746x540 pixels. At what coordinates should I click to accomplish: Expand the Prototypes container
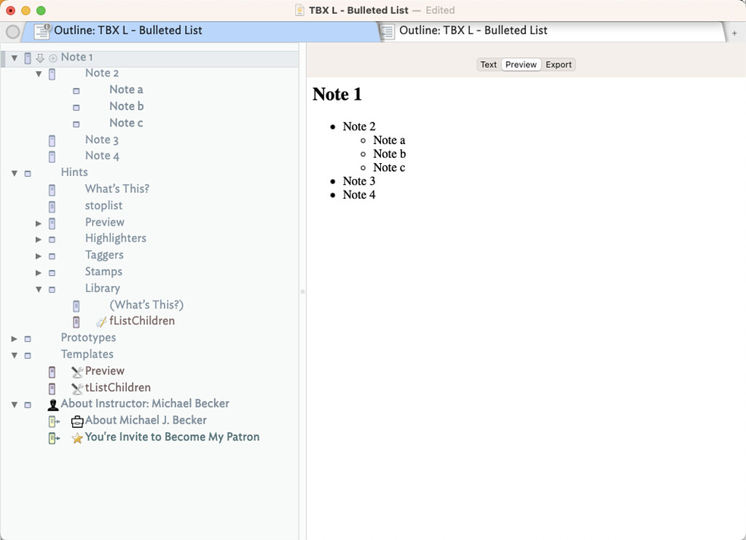pyautogui.click(x=14, y=338)
